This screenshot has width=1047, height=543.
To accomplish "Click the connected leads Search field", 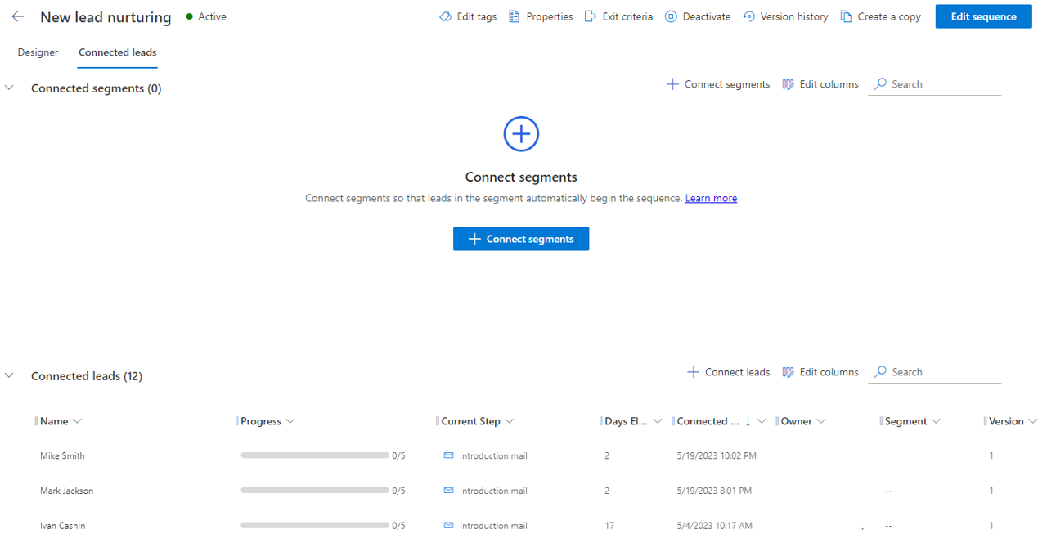I will [935, 372].
